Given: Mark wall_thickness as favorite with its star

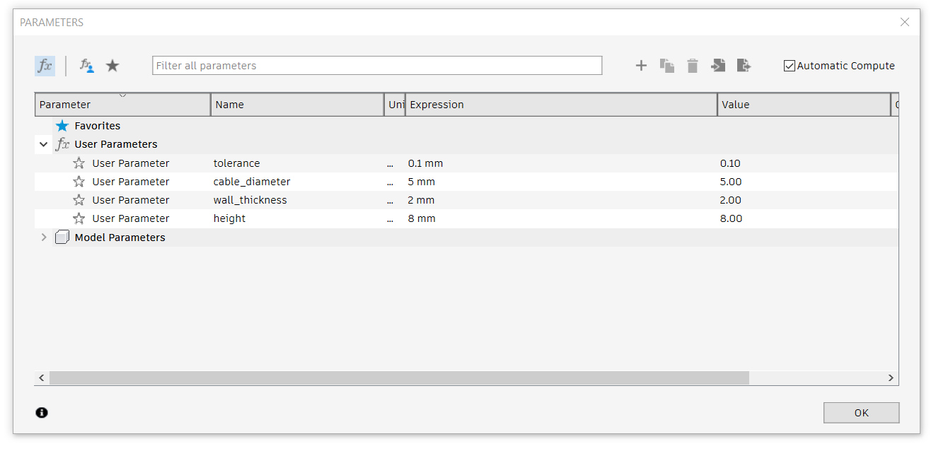Looking at the screenshot, I should coord(79,200).
